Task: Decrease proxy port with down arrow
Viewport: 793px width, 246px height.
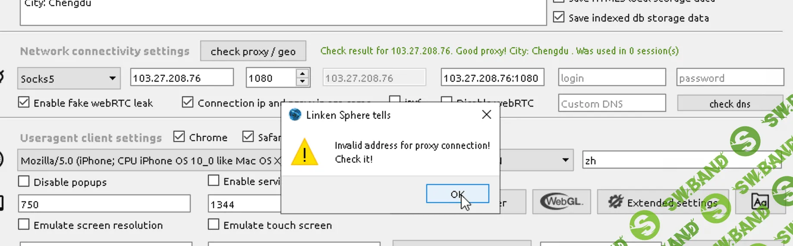Action: pos(303,81)
